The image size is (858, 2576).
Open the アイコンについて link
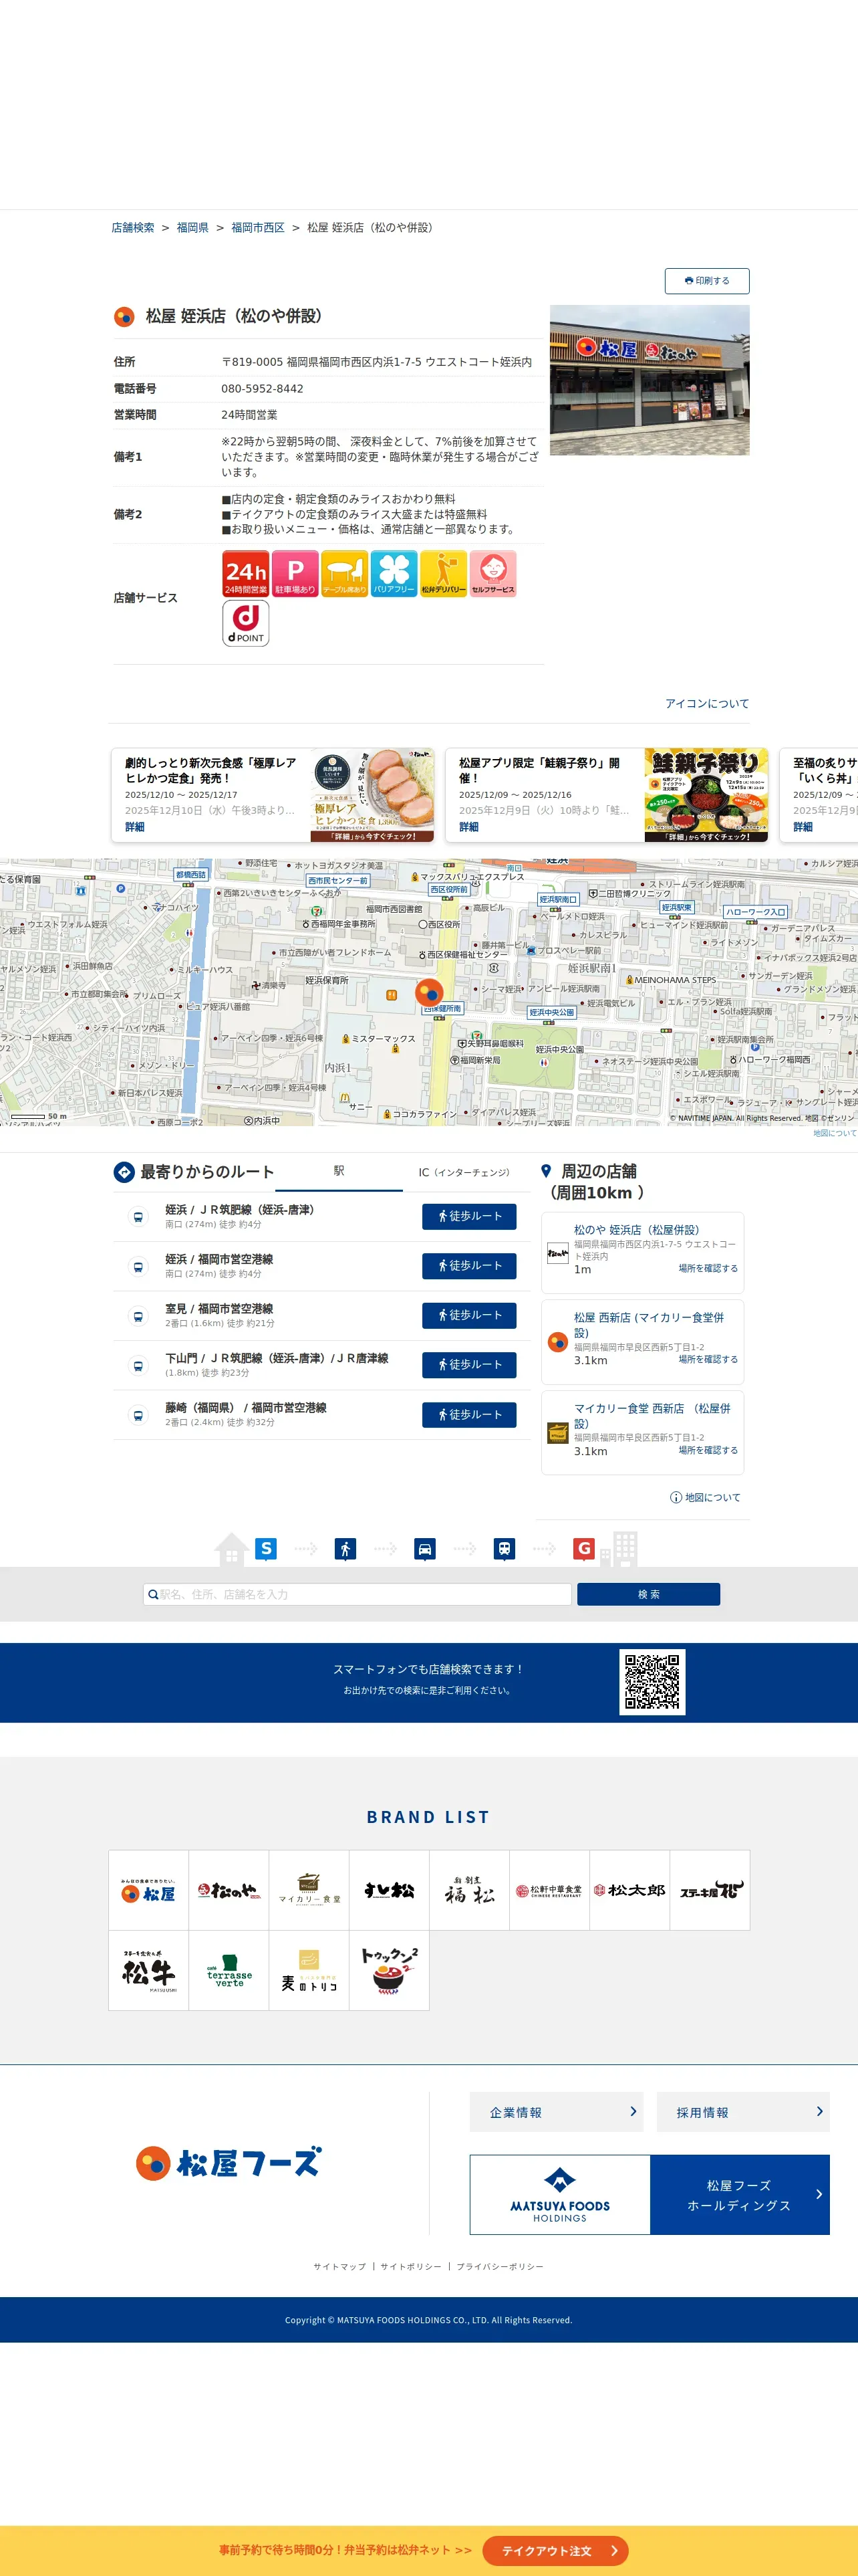[x=707, y=704]
